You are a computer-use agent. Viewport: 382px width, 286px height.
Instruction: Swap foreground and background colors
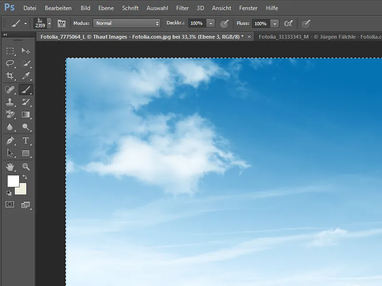(x=25, y=177)
